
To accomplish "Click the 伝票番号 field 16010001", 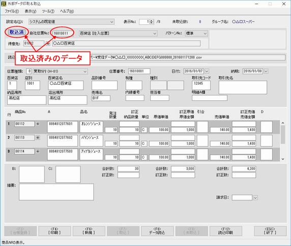I will [x=139, y=71].
